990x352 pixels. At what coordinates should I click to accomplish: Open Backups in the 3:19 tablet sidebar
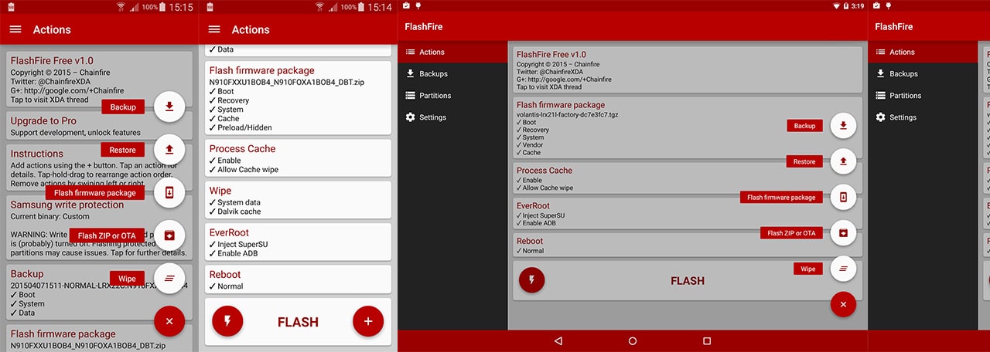pos(453,73)
